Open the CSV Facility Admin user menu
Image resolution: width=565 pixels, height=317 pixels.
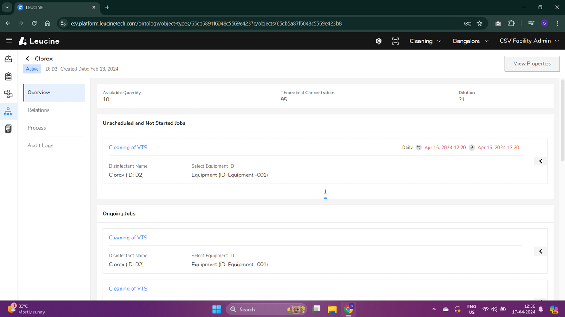(x=529, y=41)
